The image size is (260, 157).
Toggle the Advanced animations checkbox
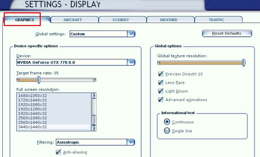(x=160, y=100)
